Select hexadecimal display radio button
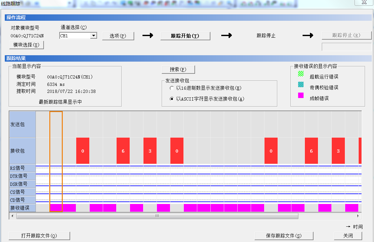 coord(172,88)
